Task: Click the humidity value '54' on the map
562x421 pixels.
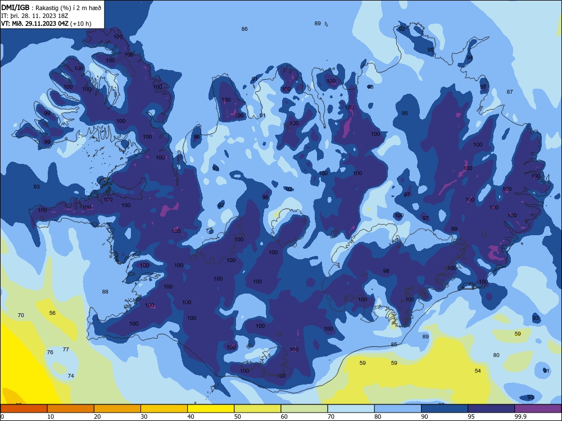Action: pyautogui.click(x=478, y=371)
